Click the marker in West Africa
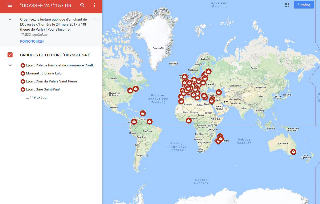 [189, 121]
